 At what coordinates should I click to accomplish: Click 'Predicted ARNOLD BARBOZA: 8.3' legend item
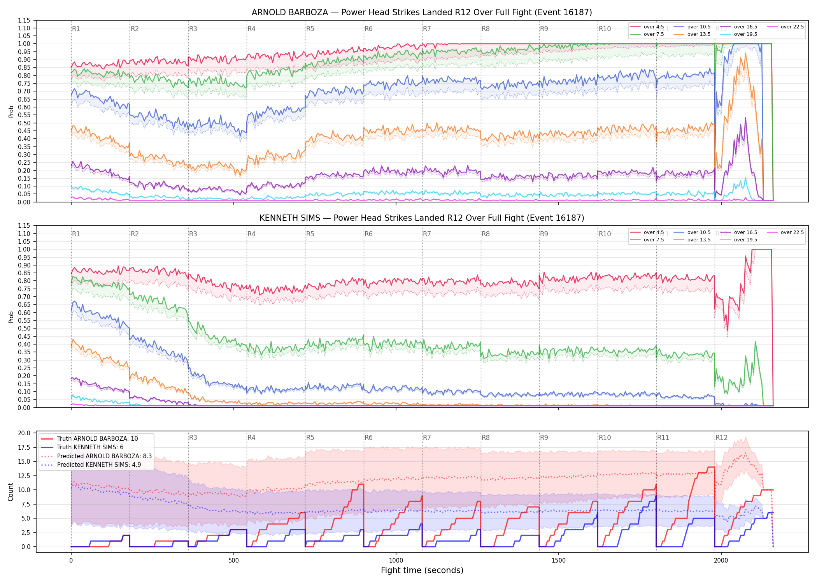coord(96,456)
